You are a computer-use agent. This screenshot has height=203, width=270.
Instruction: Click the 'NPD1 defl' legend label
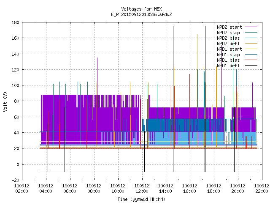228,66
